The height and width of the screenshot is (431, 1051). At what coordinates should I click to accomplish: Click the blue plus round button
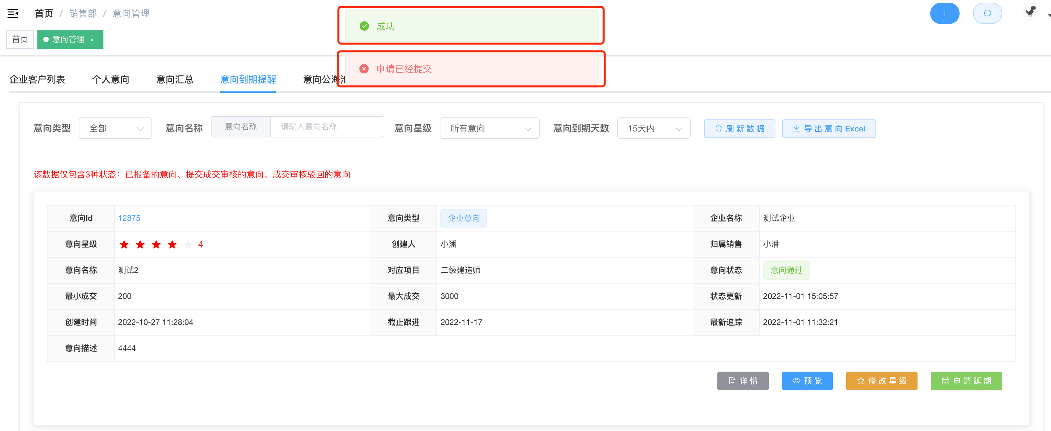[x=944, y=13]
